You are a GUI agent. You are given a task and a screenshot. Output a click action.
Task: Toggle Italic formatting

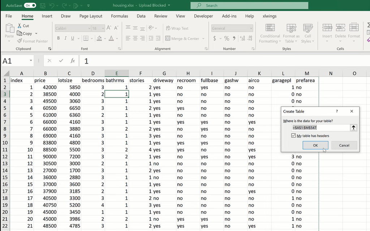click(65, 38)
